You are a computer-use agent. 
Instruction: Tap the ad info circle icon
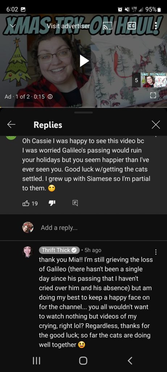point(50,97)
